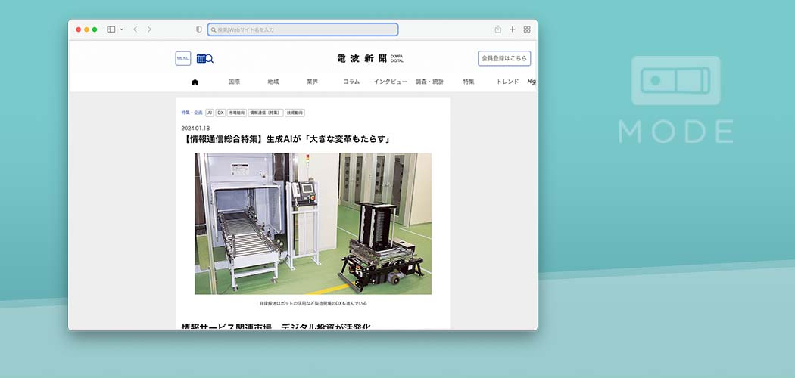Click the article's factory robot photo
This screenshot has width=795, height=378.
[313, 223]
